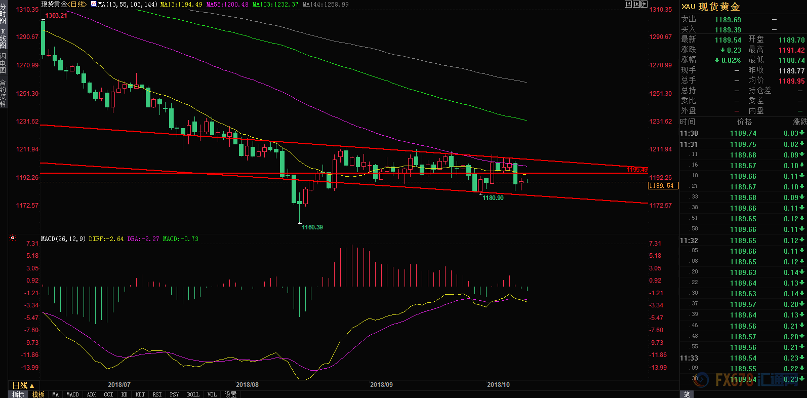Click the first chart control icon at top right
Image resolution: width=807 pixels, height=398 pixels.
coord(628,4)
